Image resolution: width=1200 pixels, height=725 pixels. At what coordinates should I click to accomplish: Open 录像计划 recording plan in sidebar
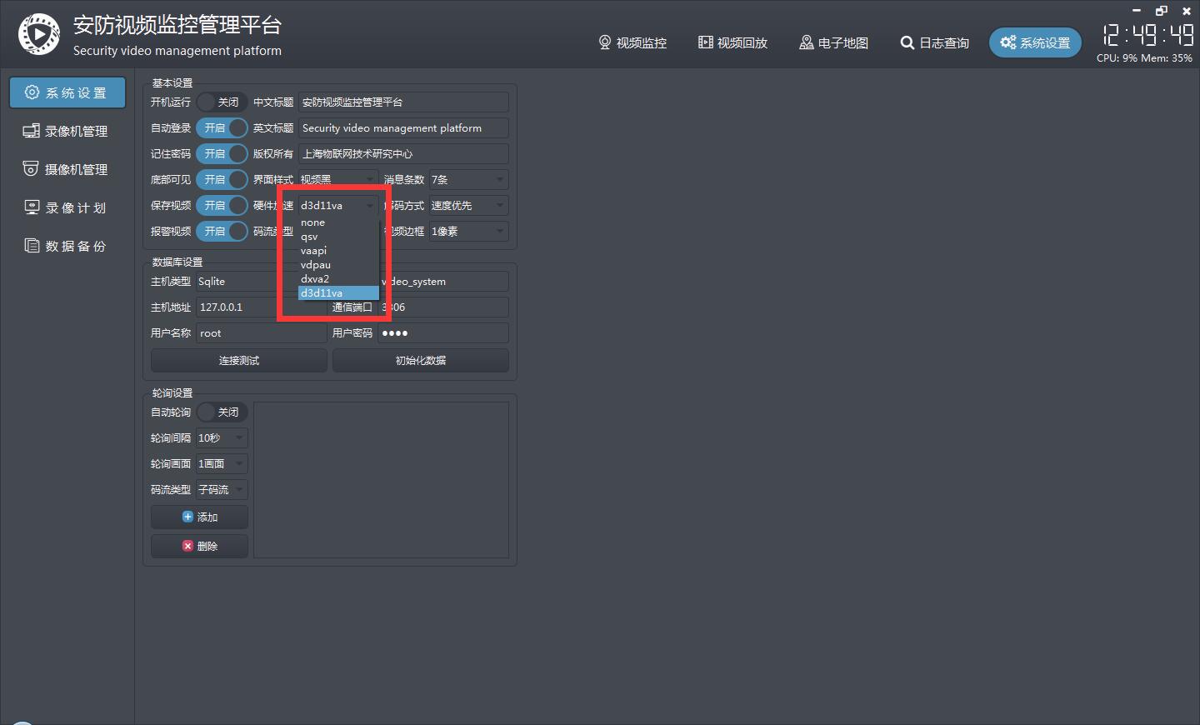(67, 207)
